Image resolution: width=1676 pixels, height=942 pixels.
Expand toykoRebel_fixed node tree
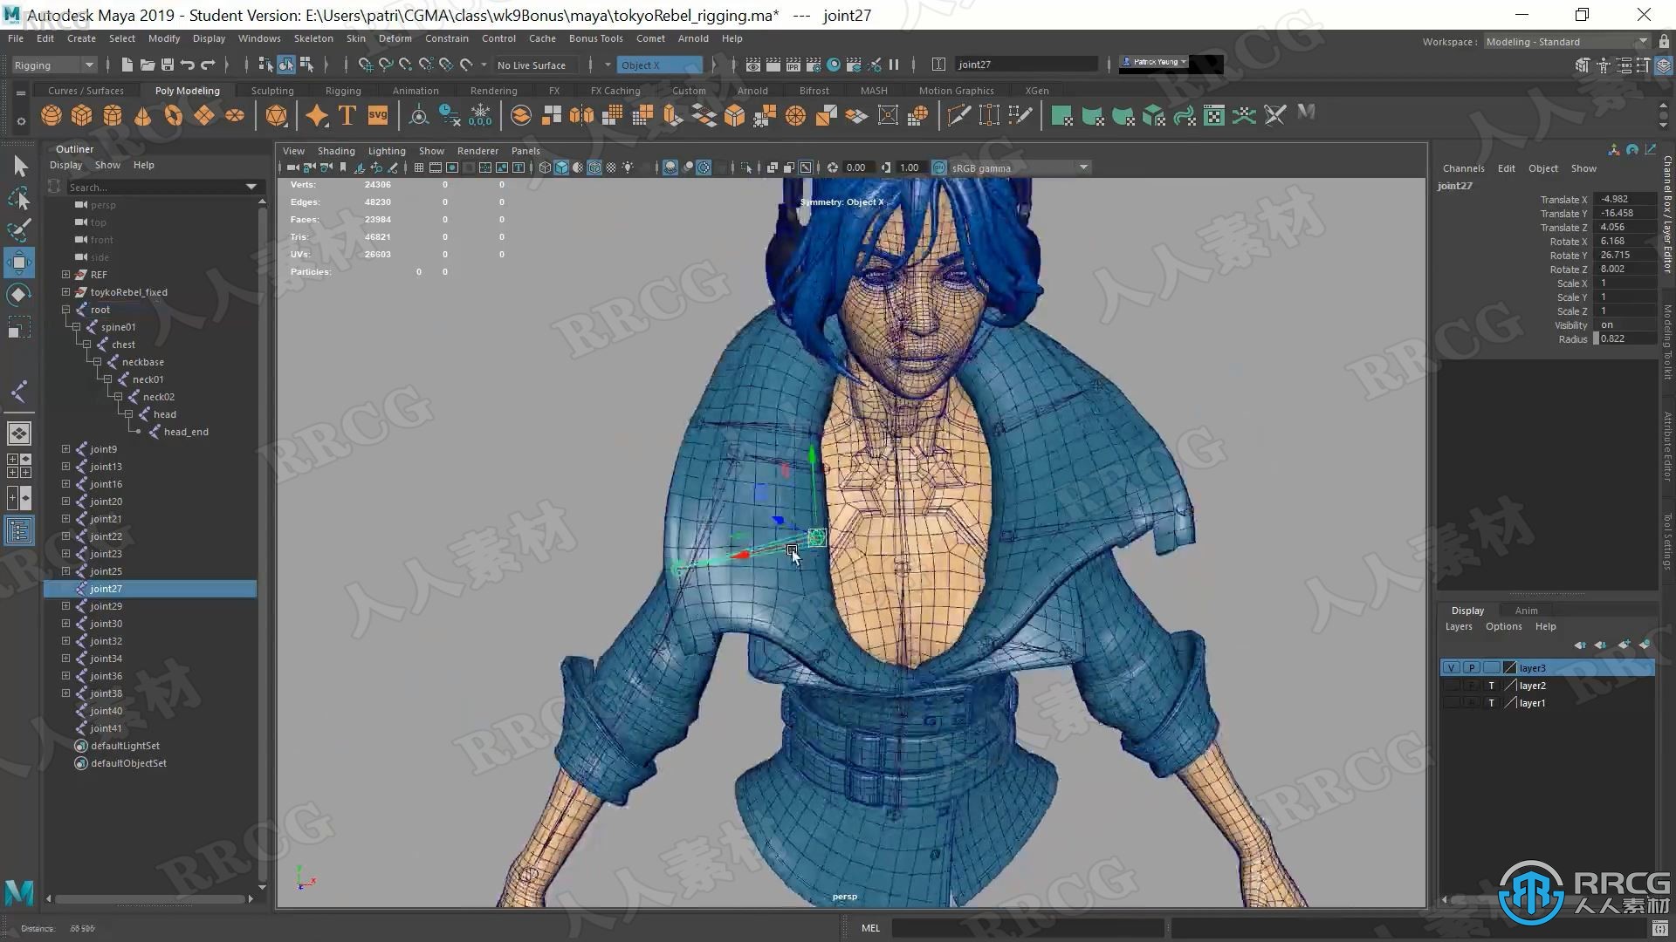tap(65, 291)
